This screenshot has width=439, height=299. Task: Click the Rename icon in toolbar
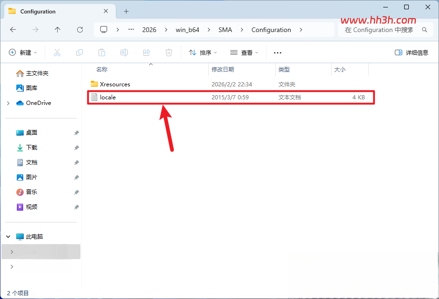tap(124, 52)
